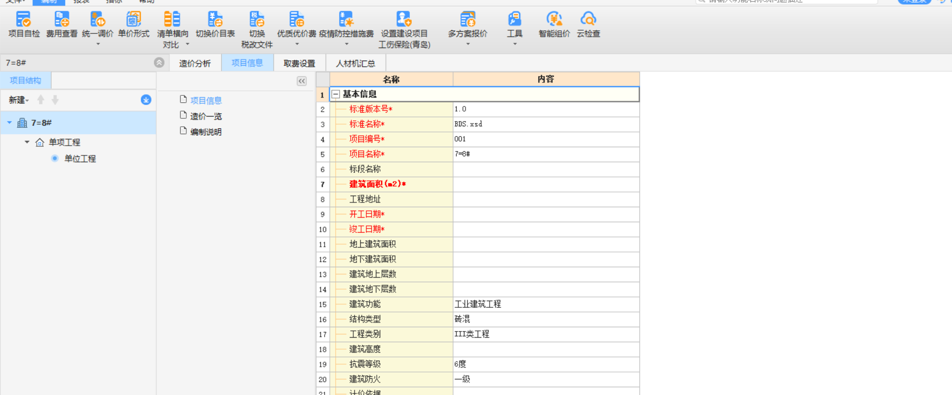Select the 砖混 structure type cell
The width and height of the screenshot is (952, 395).
[546, 319]
